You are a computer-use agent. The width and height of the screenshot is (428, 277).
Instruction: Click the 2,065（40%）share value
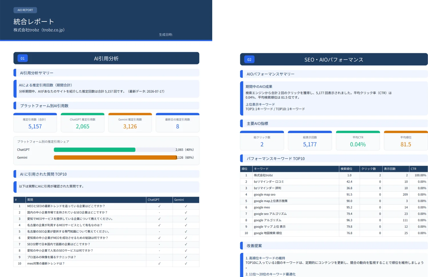pyautogui.click(x=185, y=150)
